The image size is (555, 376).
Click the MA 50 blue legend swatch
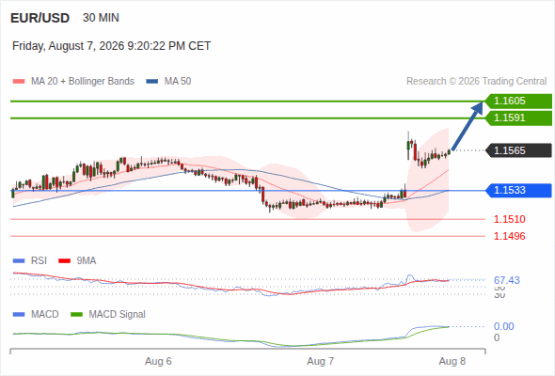(x=152, y=82)
